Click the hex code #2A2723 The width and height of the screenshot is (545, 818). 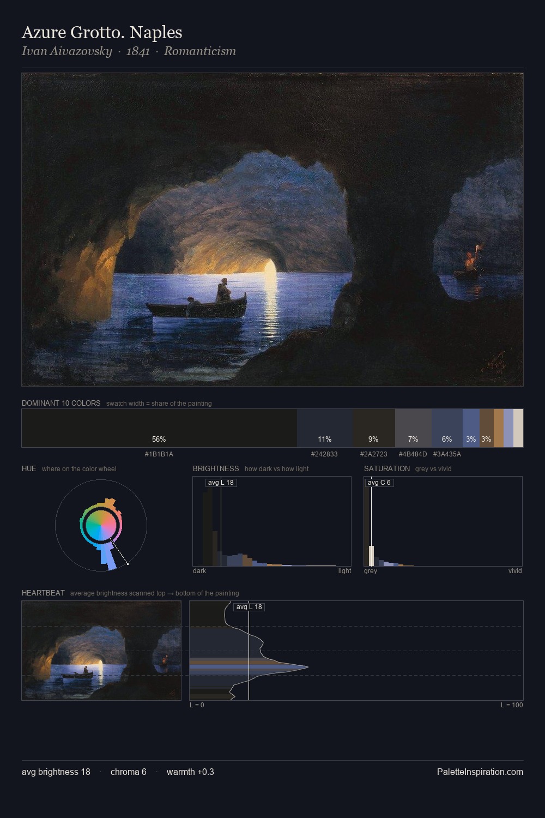[374, 454]
